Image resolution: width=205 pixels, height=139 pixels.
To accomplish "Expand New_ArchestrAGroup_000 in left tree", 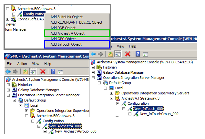I will click(x=45, y=132).
